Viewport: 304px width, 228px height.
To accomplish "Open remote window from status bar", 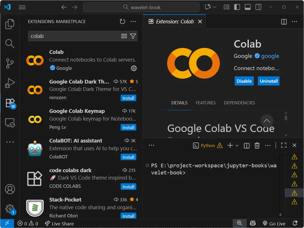I will (x=7, y=223).
